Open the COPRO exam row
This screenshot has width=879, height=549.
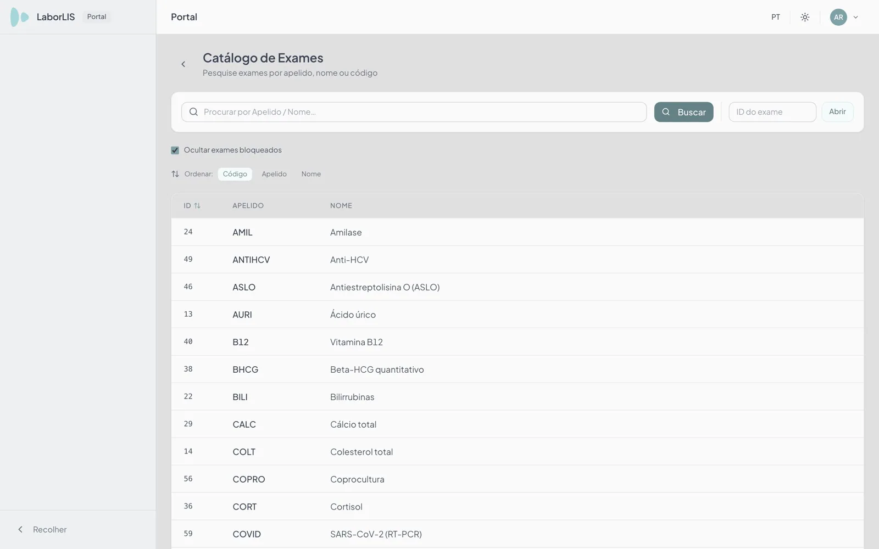(518, 479)
